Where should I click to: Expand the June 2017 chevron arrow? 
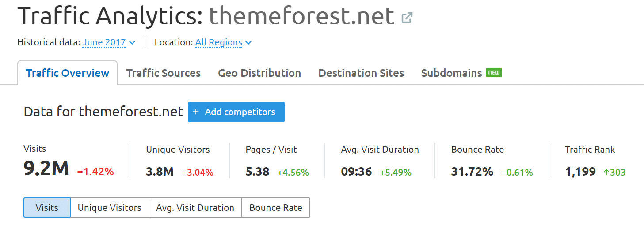point(132,43)
